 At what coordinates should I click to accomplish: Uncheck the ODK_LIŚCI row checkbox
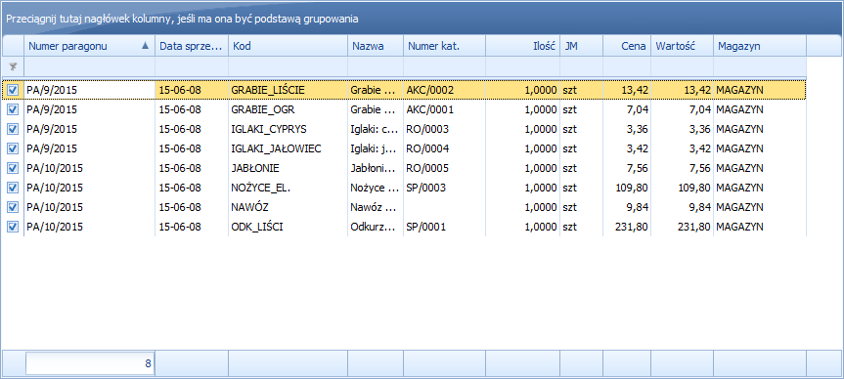pos(13,227)
